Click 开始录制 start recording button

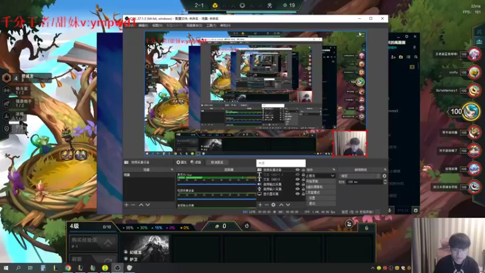(321, 181)
